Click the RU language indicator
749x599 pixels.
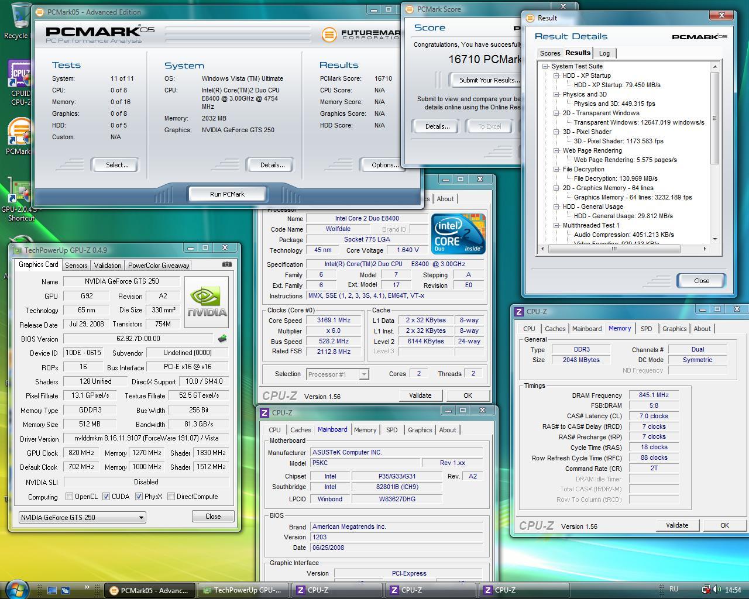pyautogui.click(x=674, y=589)
